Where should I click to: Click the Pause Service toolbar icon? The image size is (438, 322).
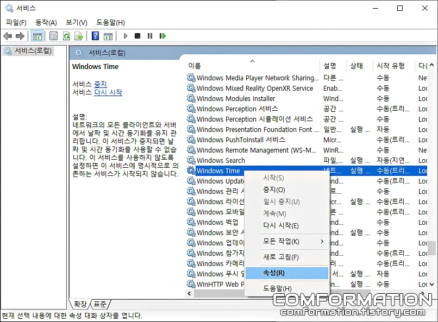pos(150,36)
